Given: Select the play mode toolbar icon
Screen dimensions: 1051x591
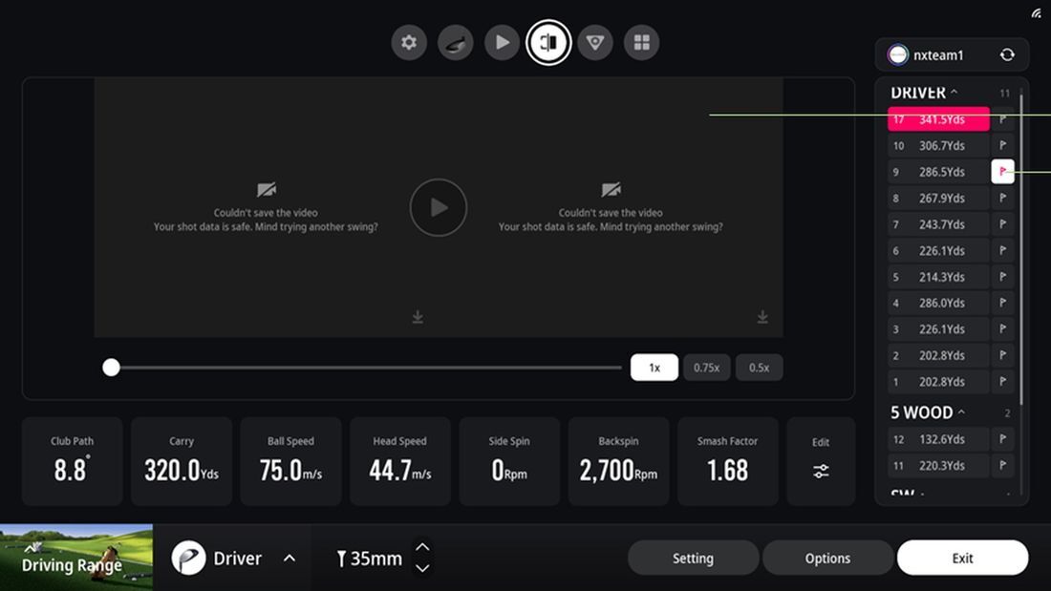Looking at the screenshot, I should 502,42.
